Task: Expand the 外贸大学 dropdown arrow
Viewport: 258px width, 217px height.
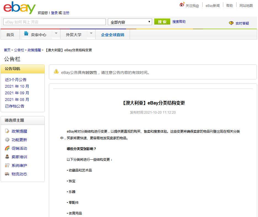Action: click(x=91, y=33)
